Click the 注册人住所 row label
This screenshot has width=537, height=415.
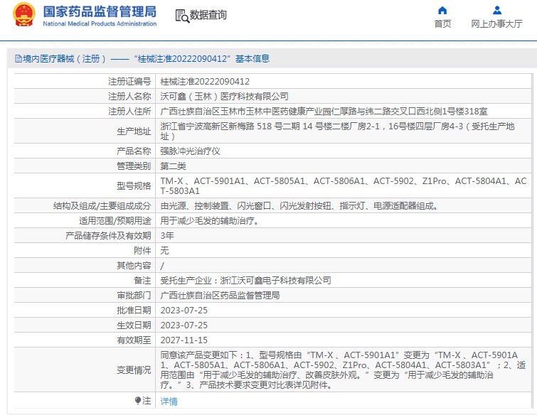[x=129, y=111]
